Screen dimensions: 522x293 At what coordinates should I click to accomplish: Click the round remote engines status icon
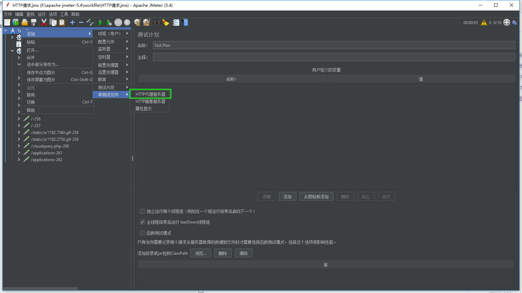(x=507, y=22)
